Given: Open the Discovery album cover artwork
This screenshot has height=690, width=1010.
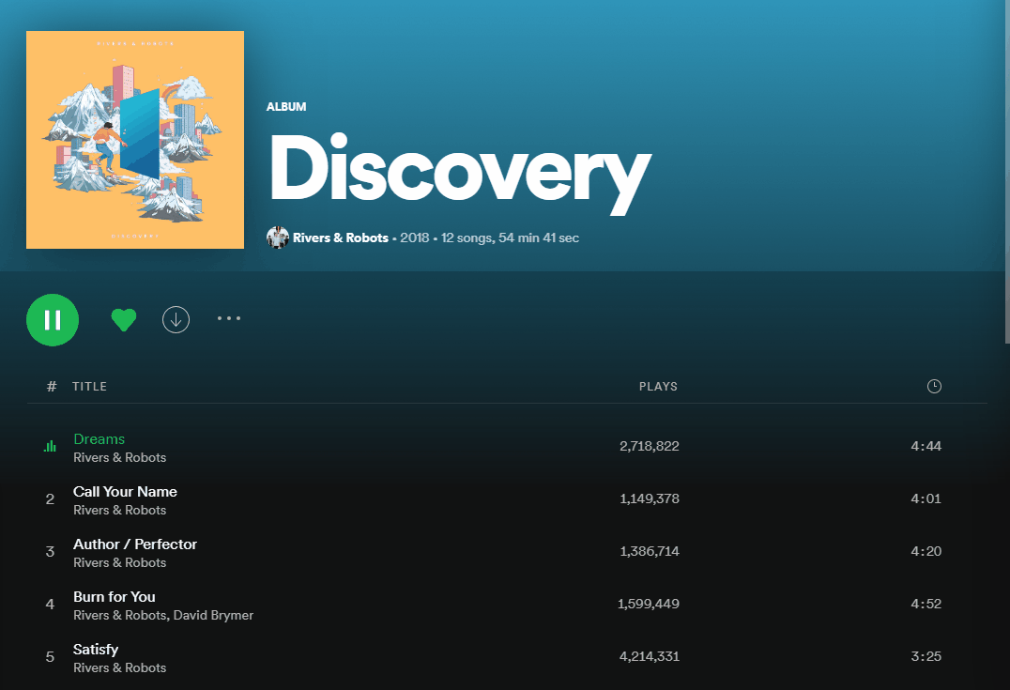Looking at the screenshot, I should (134, 139).
